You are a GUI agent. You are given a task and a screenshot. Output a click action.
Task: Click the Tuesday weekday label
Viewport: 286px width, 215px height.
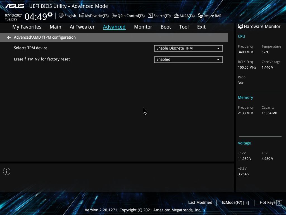11,19
